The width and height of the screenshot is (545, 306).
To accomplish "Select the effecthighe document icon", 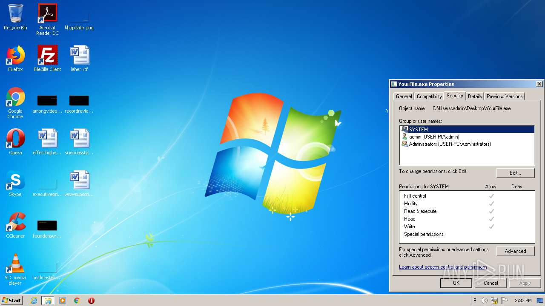I will click(x=47, y=142).
